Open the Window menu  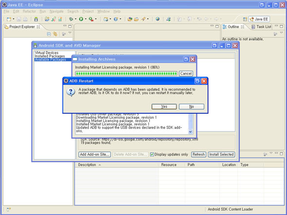(104, 11)
